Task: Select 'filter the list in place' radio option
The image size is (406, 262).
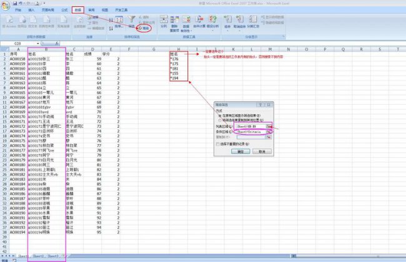Action: [x=220, y=115]
